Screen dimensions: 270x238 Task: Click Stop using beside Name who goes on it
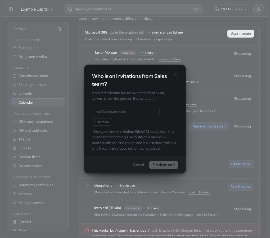click(242, 126)
